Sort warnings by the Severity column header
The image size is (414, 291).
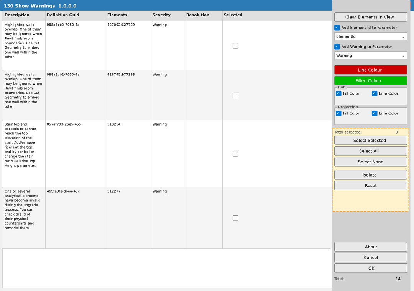[x=161, y=15]
